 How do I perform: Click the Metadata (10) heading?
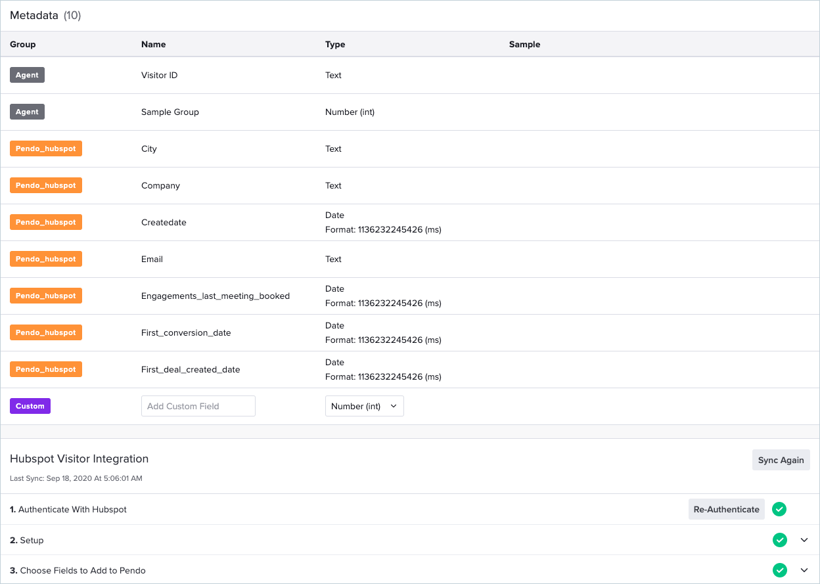45,15
